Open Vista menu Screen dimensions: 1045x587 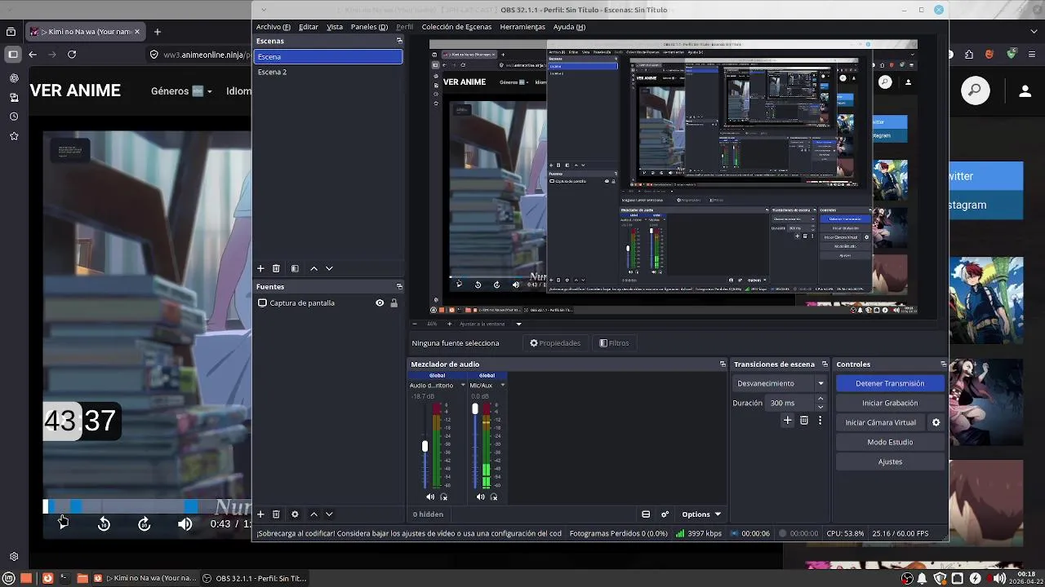(335, 27)
